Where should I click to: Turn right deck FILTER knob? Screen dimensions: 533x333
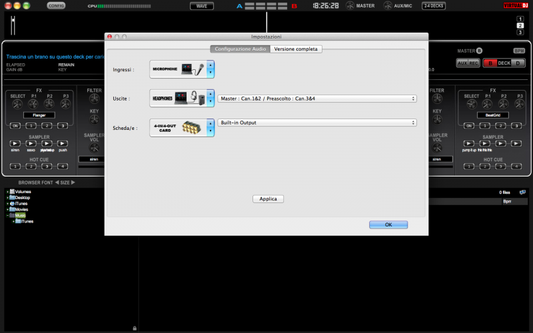tap(437, 99)
